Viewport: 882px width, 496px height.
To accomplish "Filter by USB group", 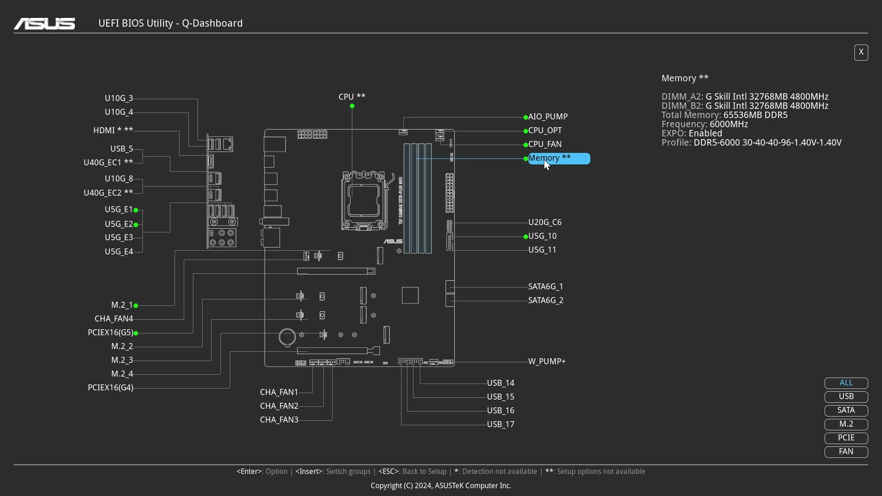I will (x=846, y=397).
